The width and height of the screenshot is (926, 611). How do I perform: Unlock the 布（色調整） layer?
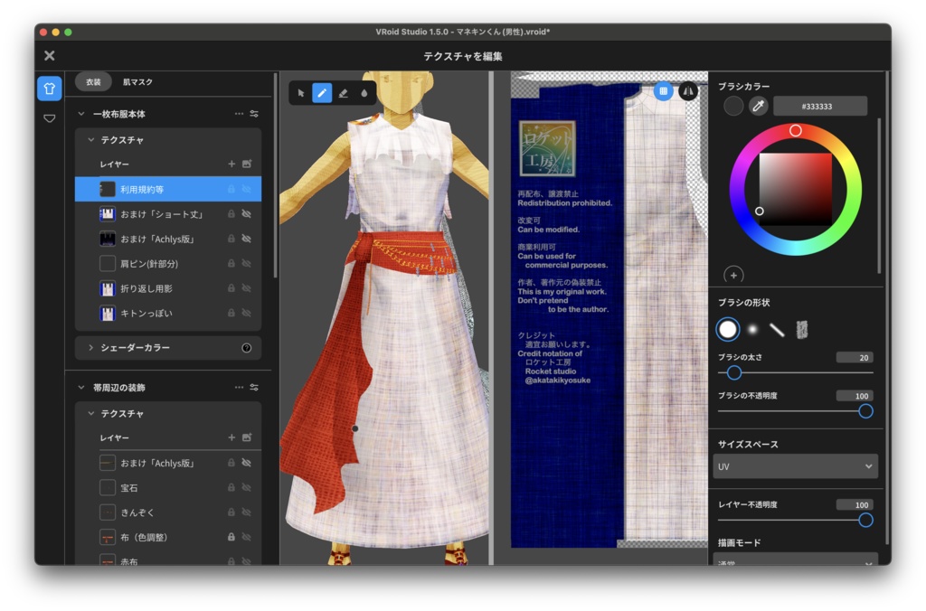point(231,537)
